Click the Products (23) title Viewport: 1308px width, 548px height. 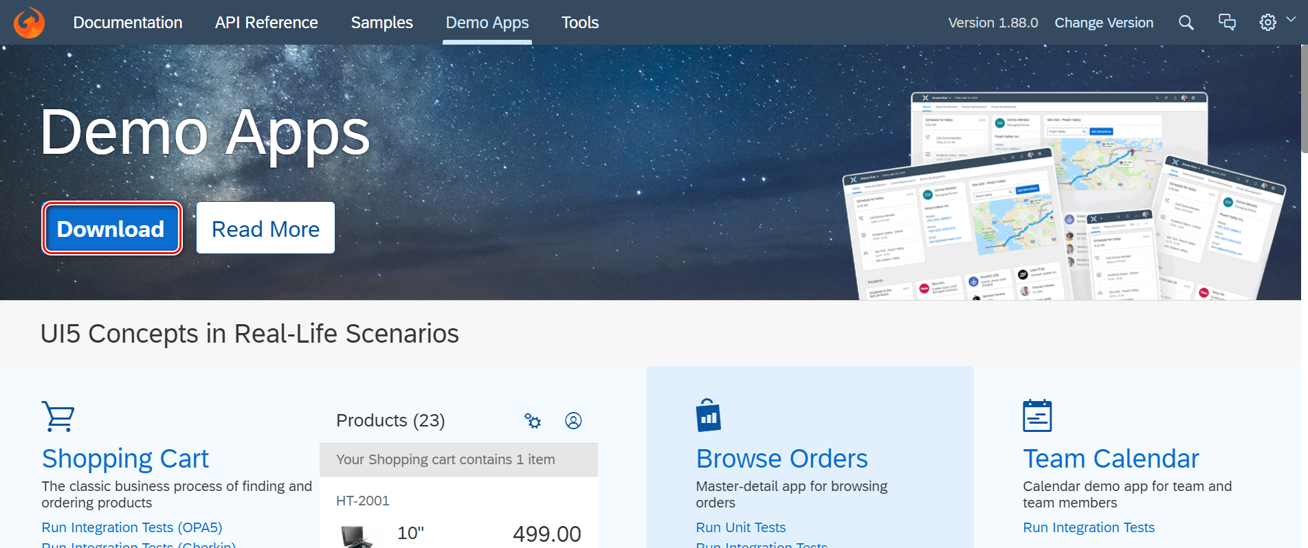point(390,420)
